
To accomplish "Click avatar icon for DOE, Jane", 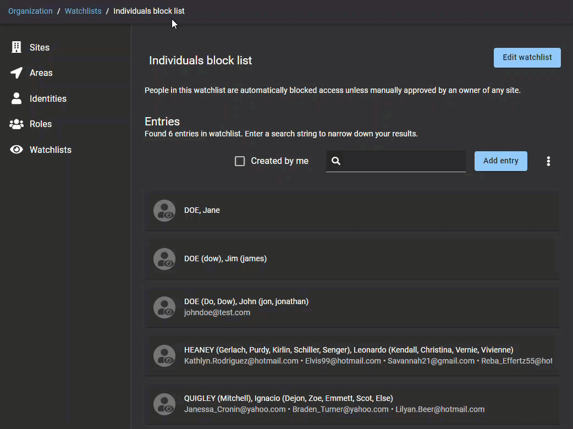I will (164, 211).
